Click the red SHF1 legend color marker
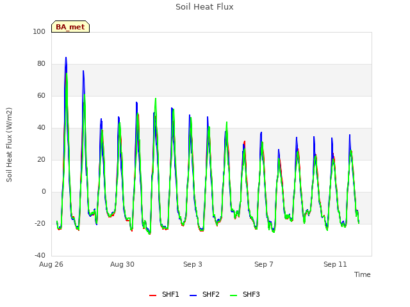Image resolution: width=410 pixels, height=307 pixels. coord(152,295)
